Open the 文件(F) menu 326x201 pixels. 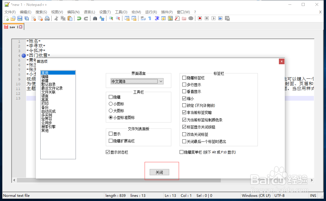pos(10,12)
